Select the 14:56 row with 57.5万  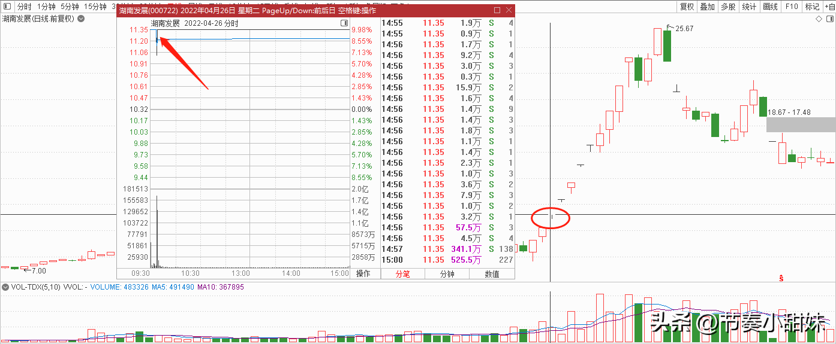[x=447, y=228]
